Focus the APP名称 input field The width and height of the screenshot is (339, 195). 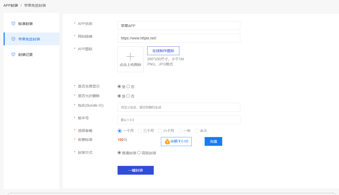(179, 26)
